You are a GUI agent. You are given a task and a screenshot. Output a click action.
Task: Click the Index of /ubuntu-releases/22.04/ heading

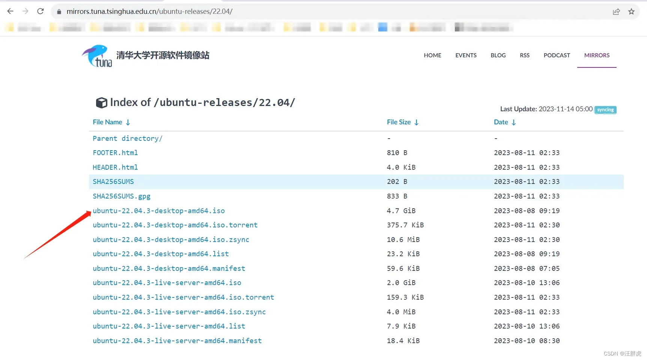(x=203, y=103)
